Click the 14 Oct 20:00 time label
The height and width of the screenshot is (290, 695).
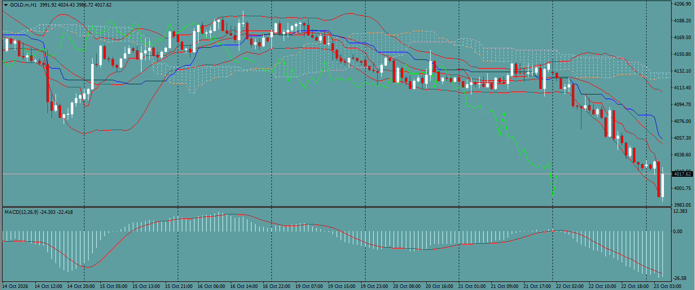tap(81, 286)
